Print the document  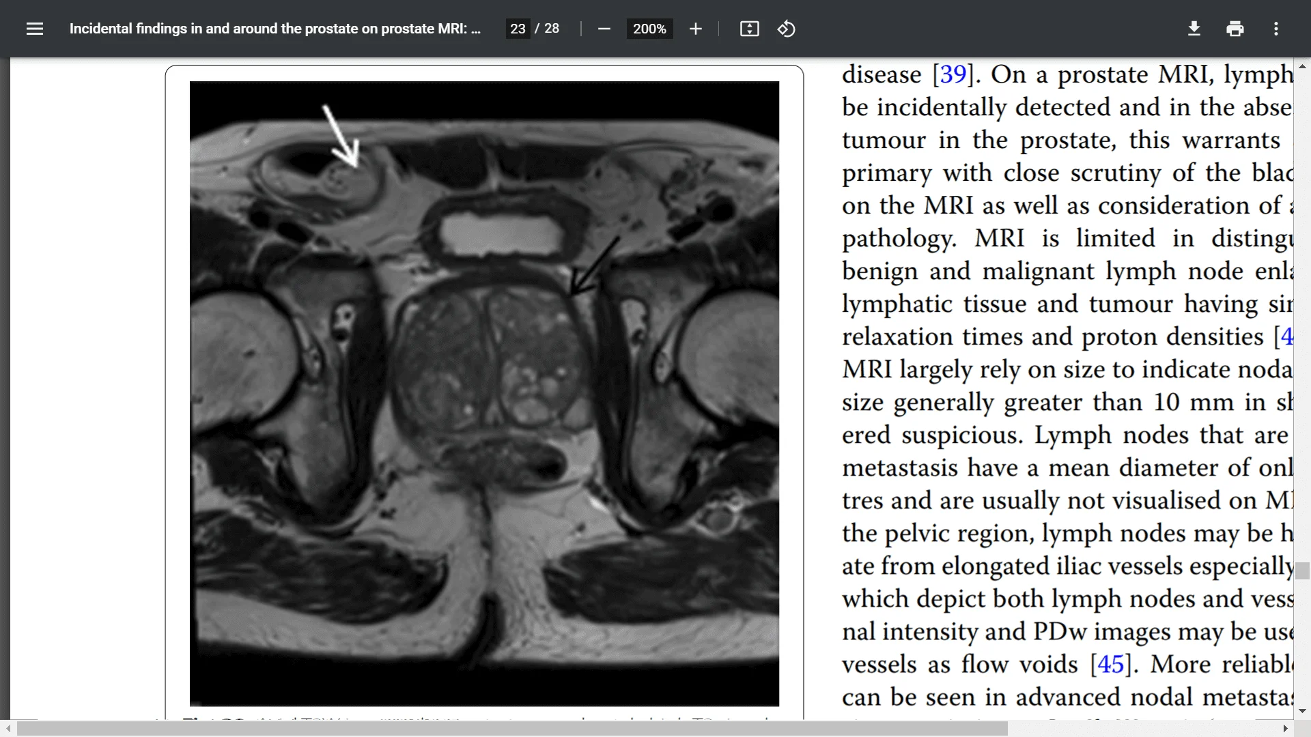click(1235, 29)
